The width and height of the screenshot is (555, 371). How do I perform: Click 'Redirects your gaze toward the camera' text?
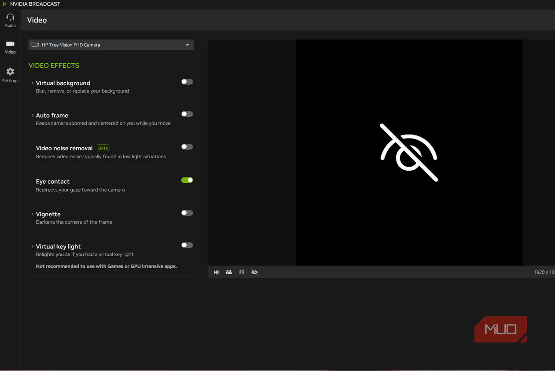pos(81,190)
